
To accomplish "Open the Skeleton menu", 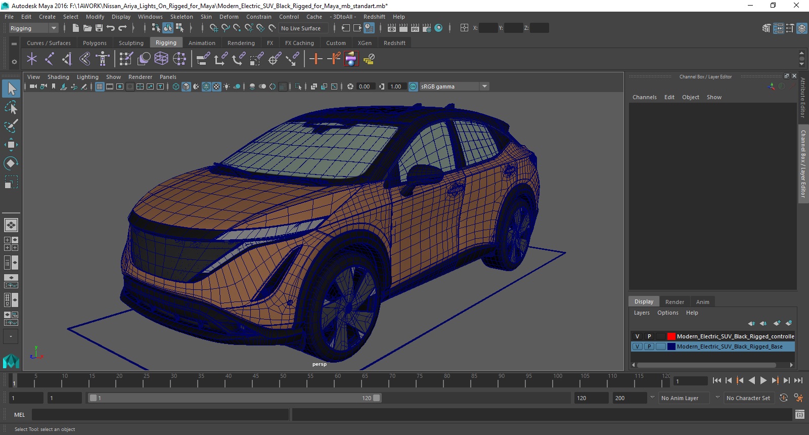I will [x=182, y=17].
